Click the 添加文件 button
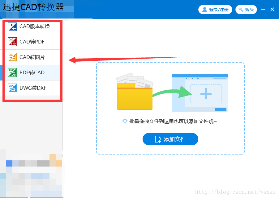 (x=170, y=139)
